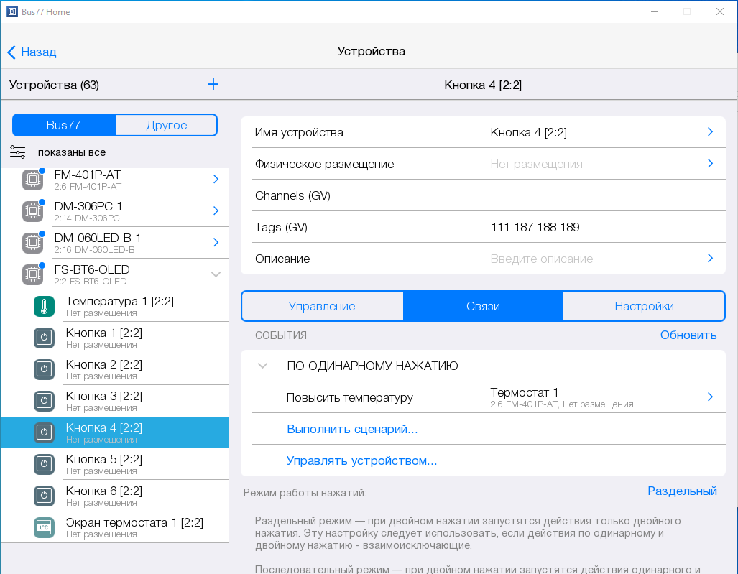
Task: Switch device list to Другое
Action: pyautogui.click(x=166, y=125)
